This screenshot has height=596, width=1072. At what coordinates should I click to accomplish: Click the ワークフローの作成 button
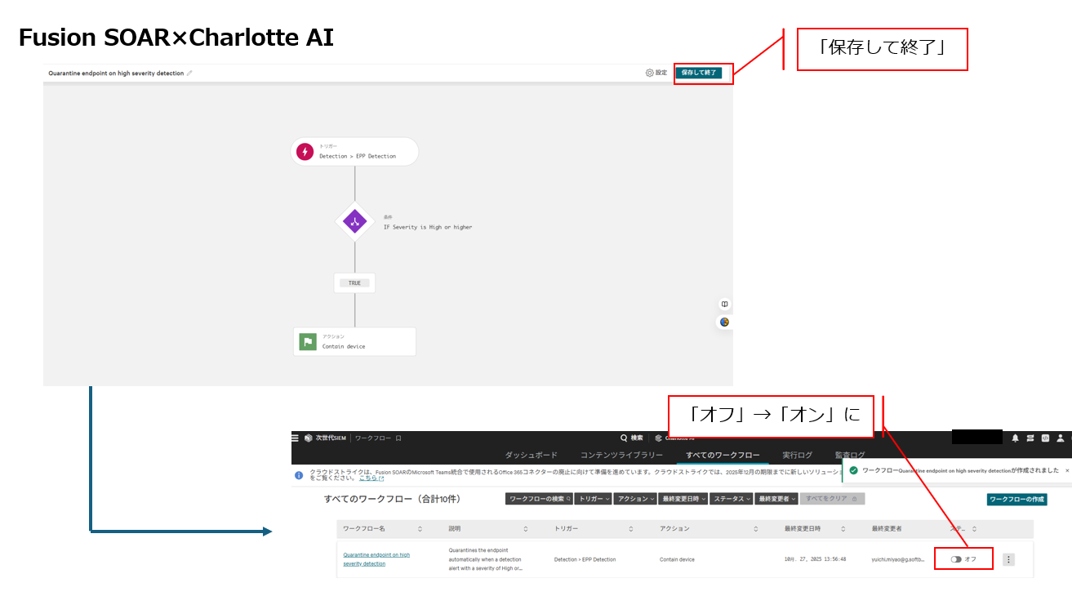point(1016,499)
